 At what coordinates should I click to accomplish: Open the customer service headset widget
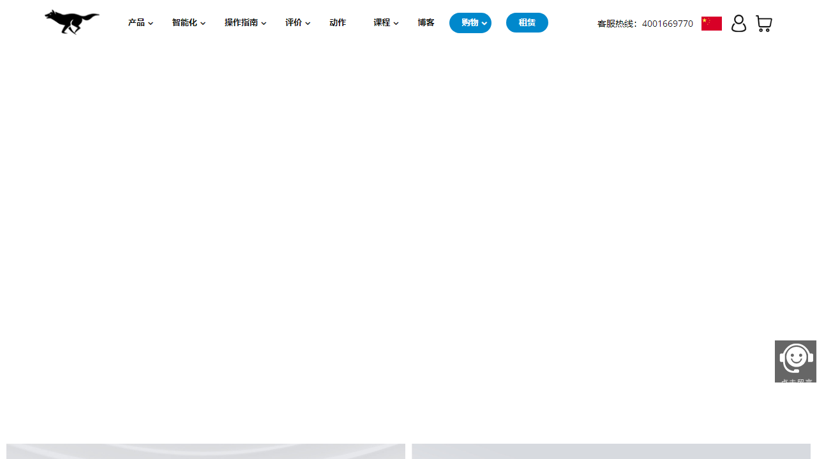pos(795,361)
